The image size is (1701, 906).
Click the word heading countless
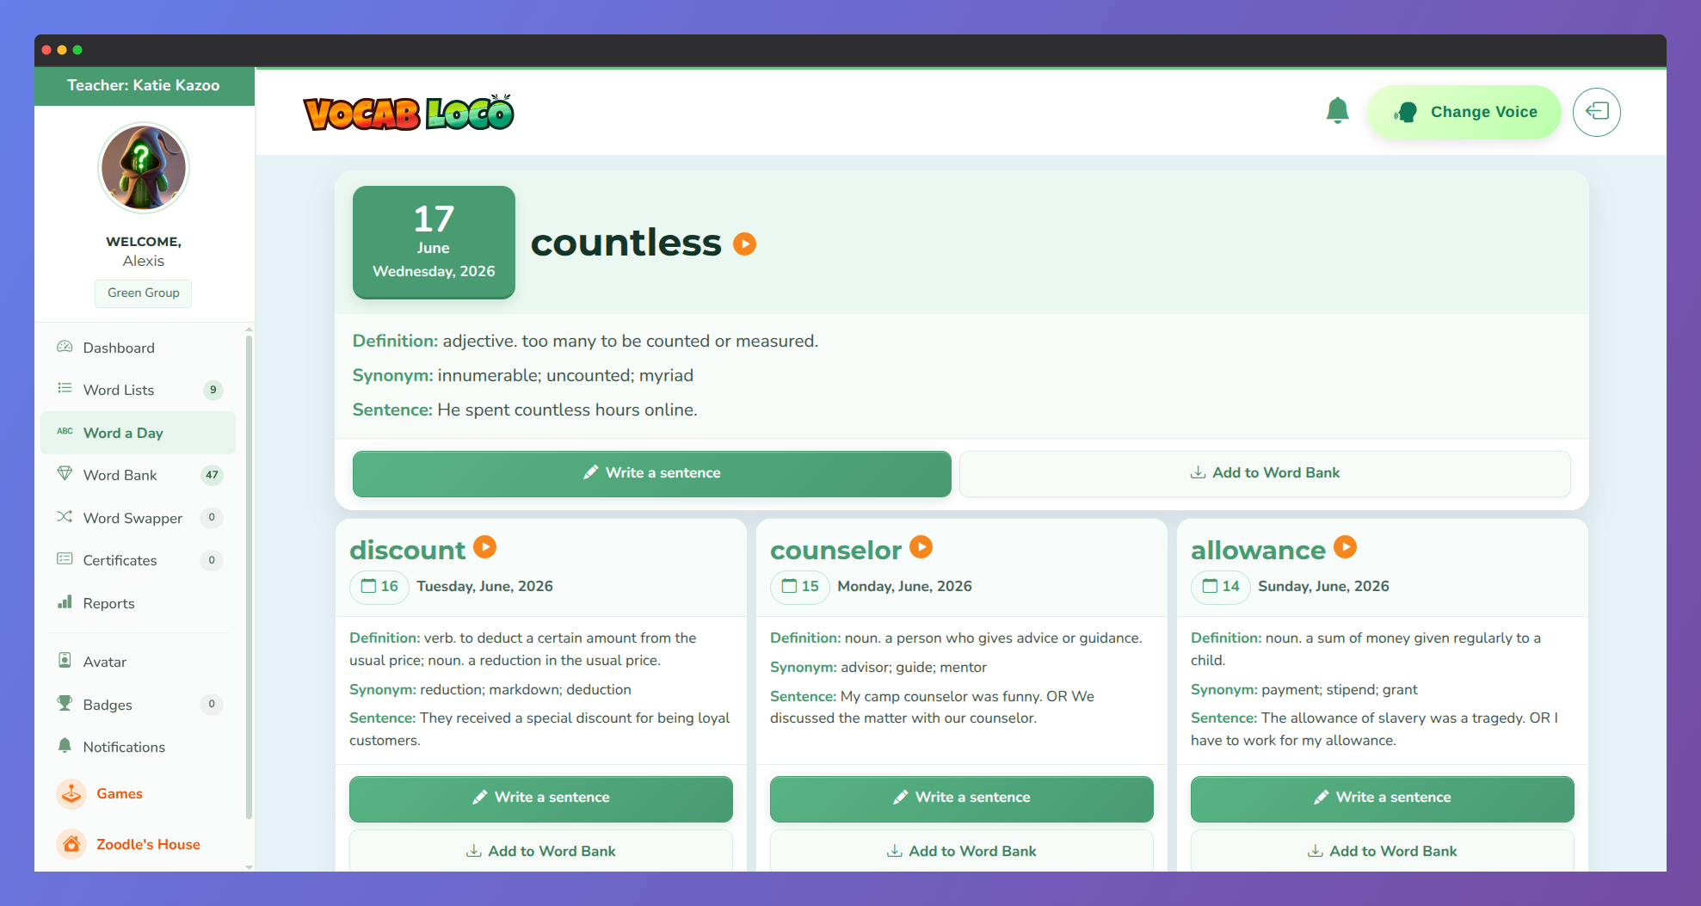pyautogui.click(x=626, y=243)
